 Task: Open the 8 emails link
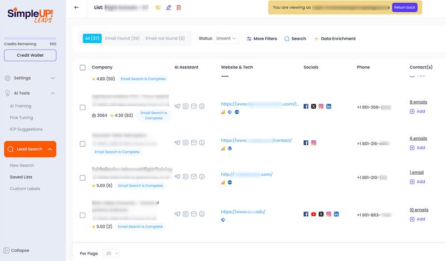tap(419, 102)
